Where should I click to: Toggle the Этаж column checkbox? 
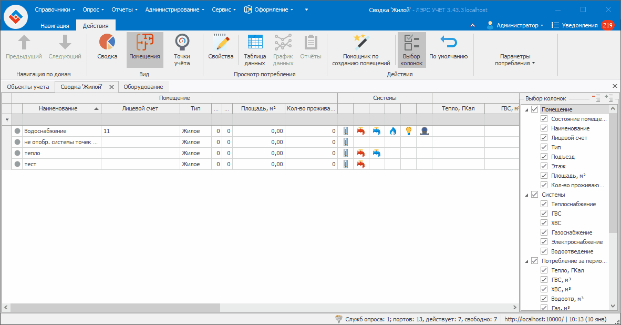click(544, 166)
